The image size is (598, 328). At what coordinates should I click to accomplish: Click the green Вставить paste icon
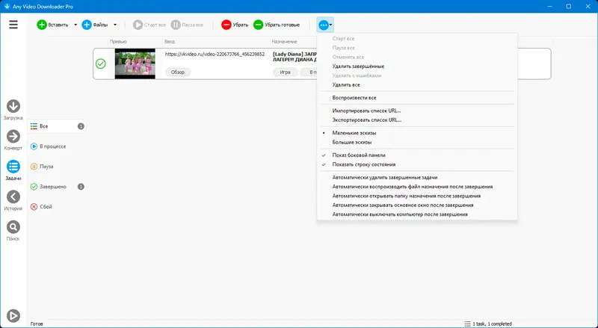click(42, 25)
